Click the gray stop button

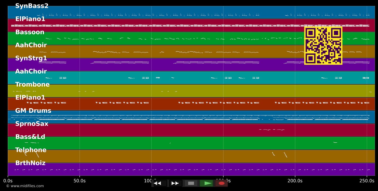pos(191,183)
